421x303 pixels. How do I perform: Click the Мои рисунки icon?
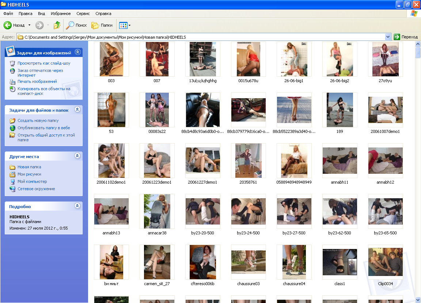[x=12, y=174]
